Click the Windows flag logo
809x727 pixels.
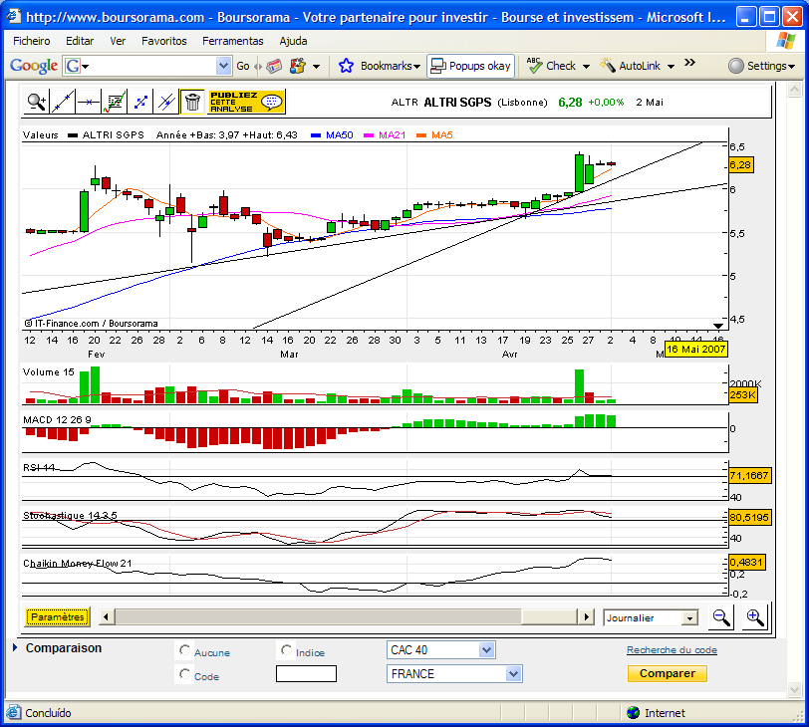(x=785, y=41)
